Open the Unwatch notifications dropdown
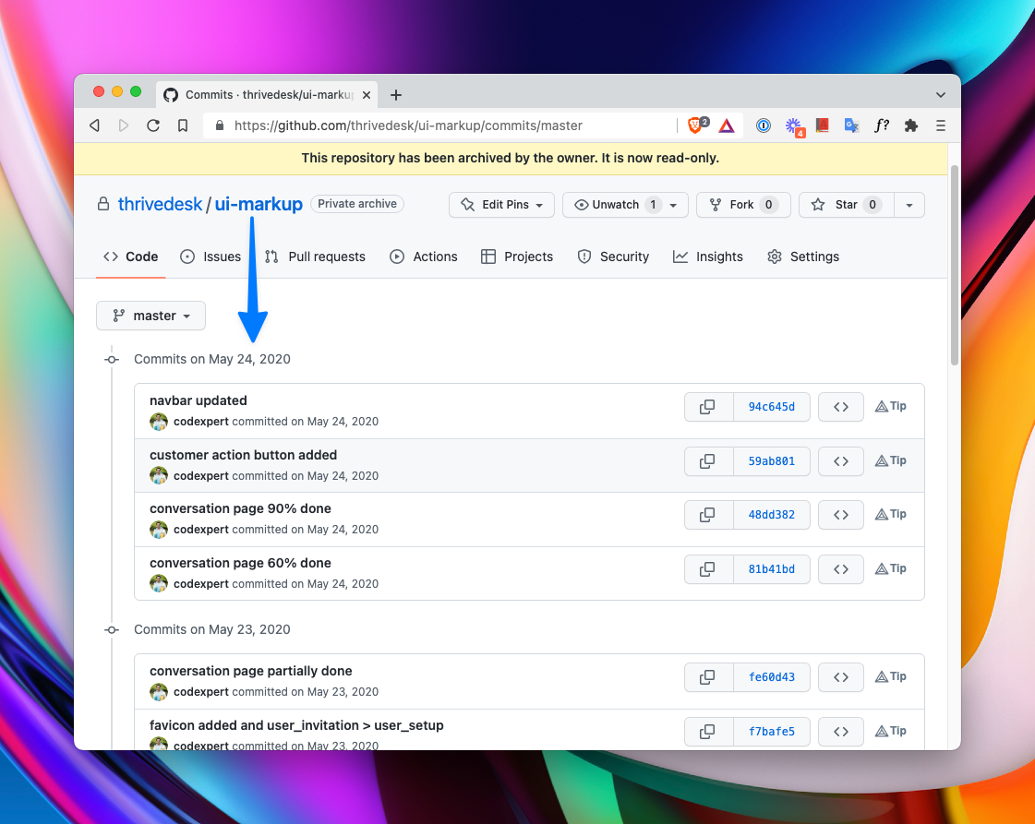This screenshot has height=824, width=1035. pyautogui.click(x=625, y=205)
